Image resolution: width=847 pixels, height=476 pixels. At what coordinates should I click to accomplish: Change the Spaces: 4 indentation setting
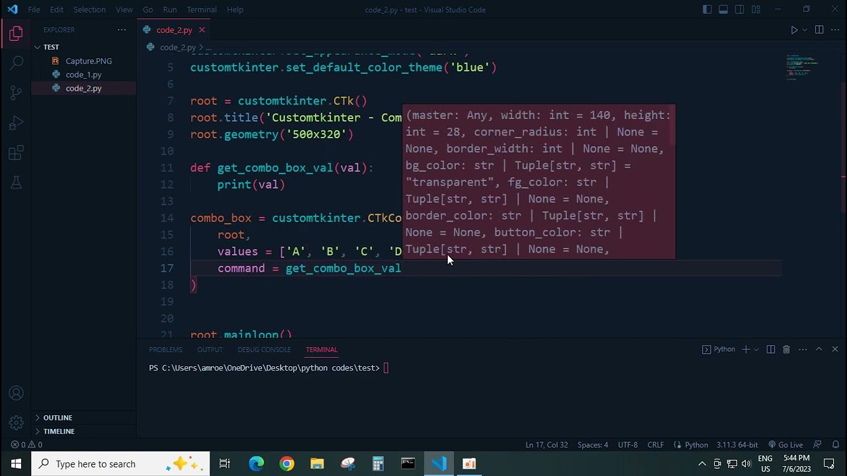point(593,445)
